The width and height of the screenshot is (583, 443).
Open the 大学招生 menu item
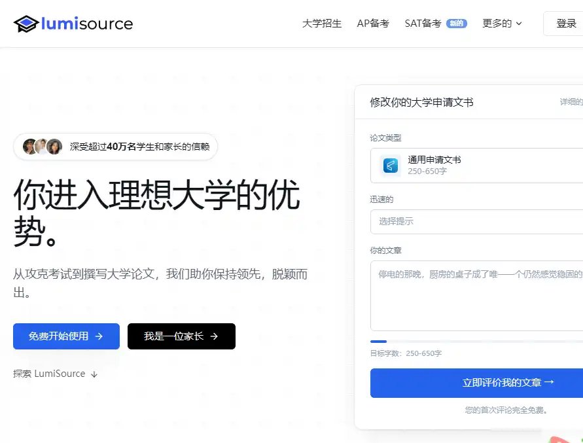322,24
